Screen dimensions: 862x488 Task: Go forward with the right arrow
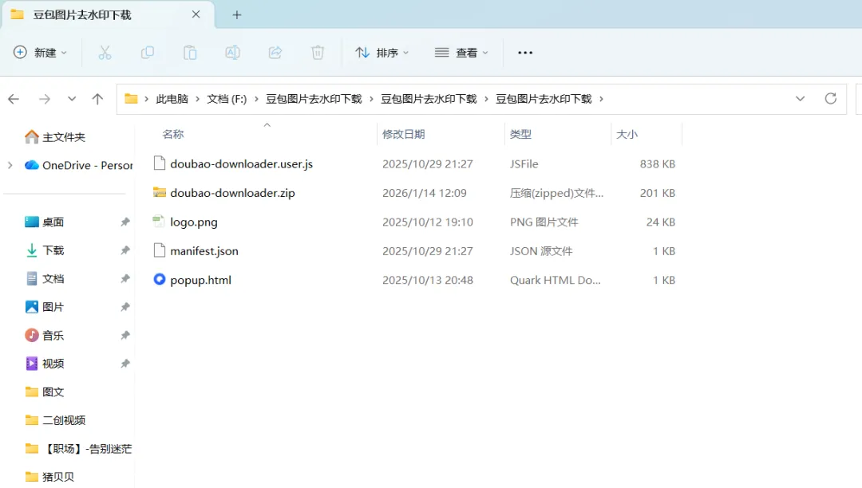(x=45, y=99)
